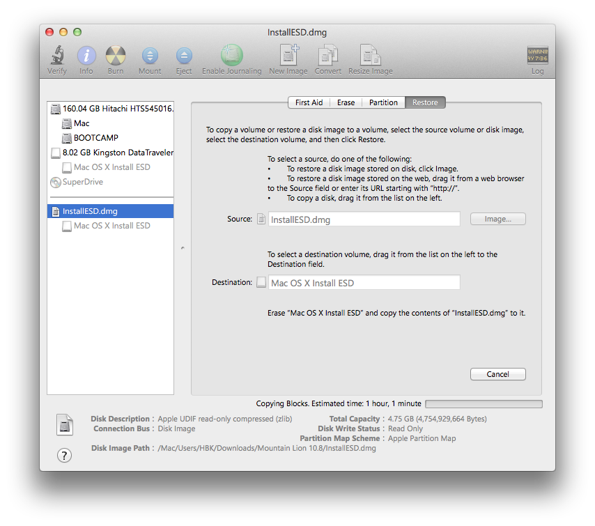This screenshot has height=526, width=595.
Task: Click the Convert toolbar icon
Action: pos(328,55)
